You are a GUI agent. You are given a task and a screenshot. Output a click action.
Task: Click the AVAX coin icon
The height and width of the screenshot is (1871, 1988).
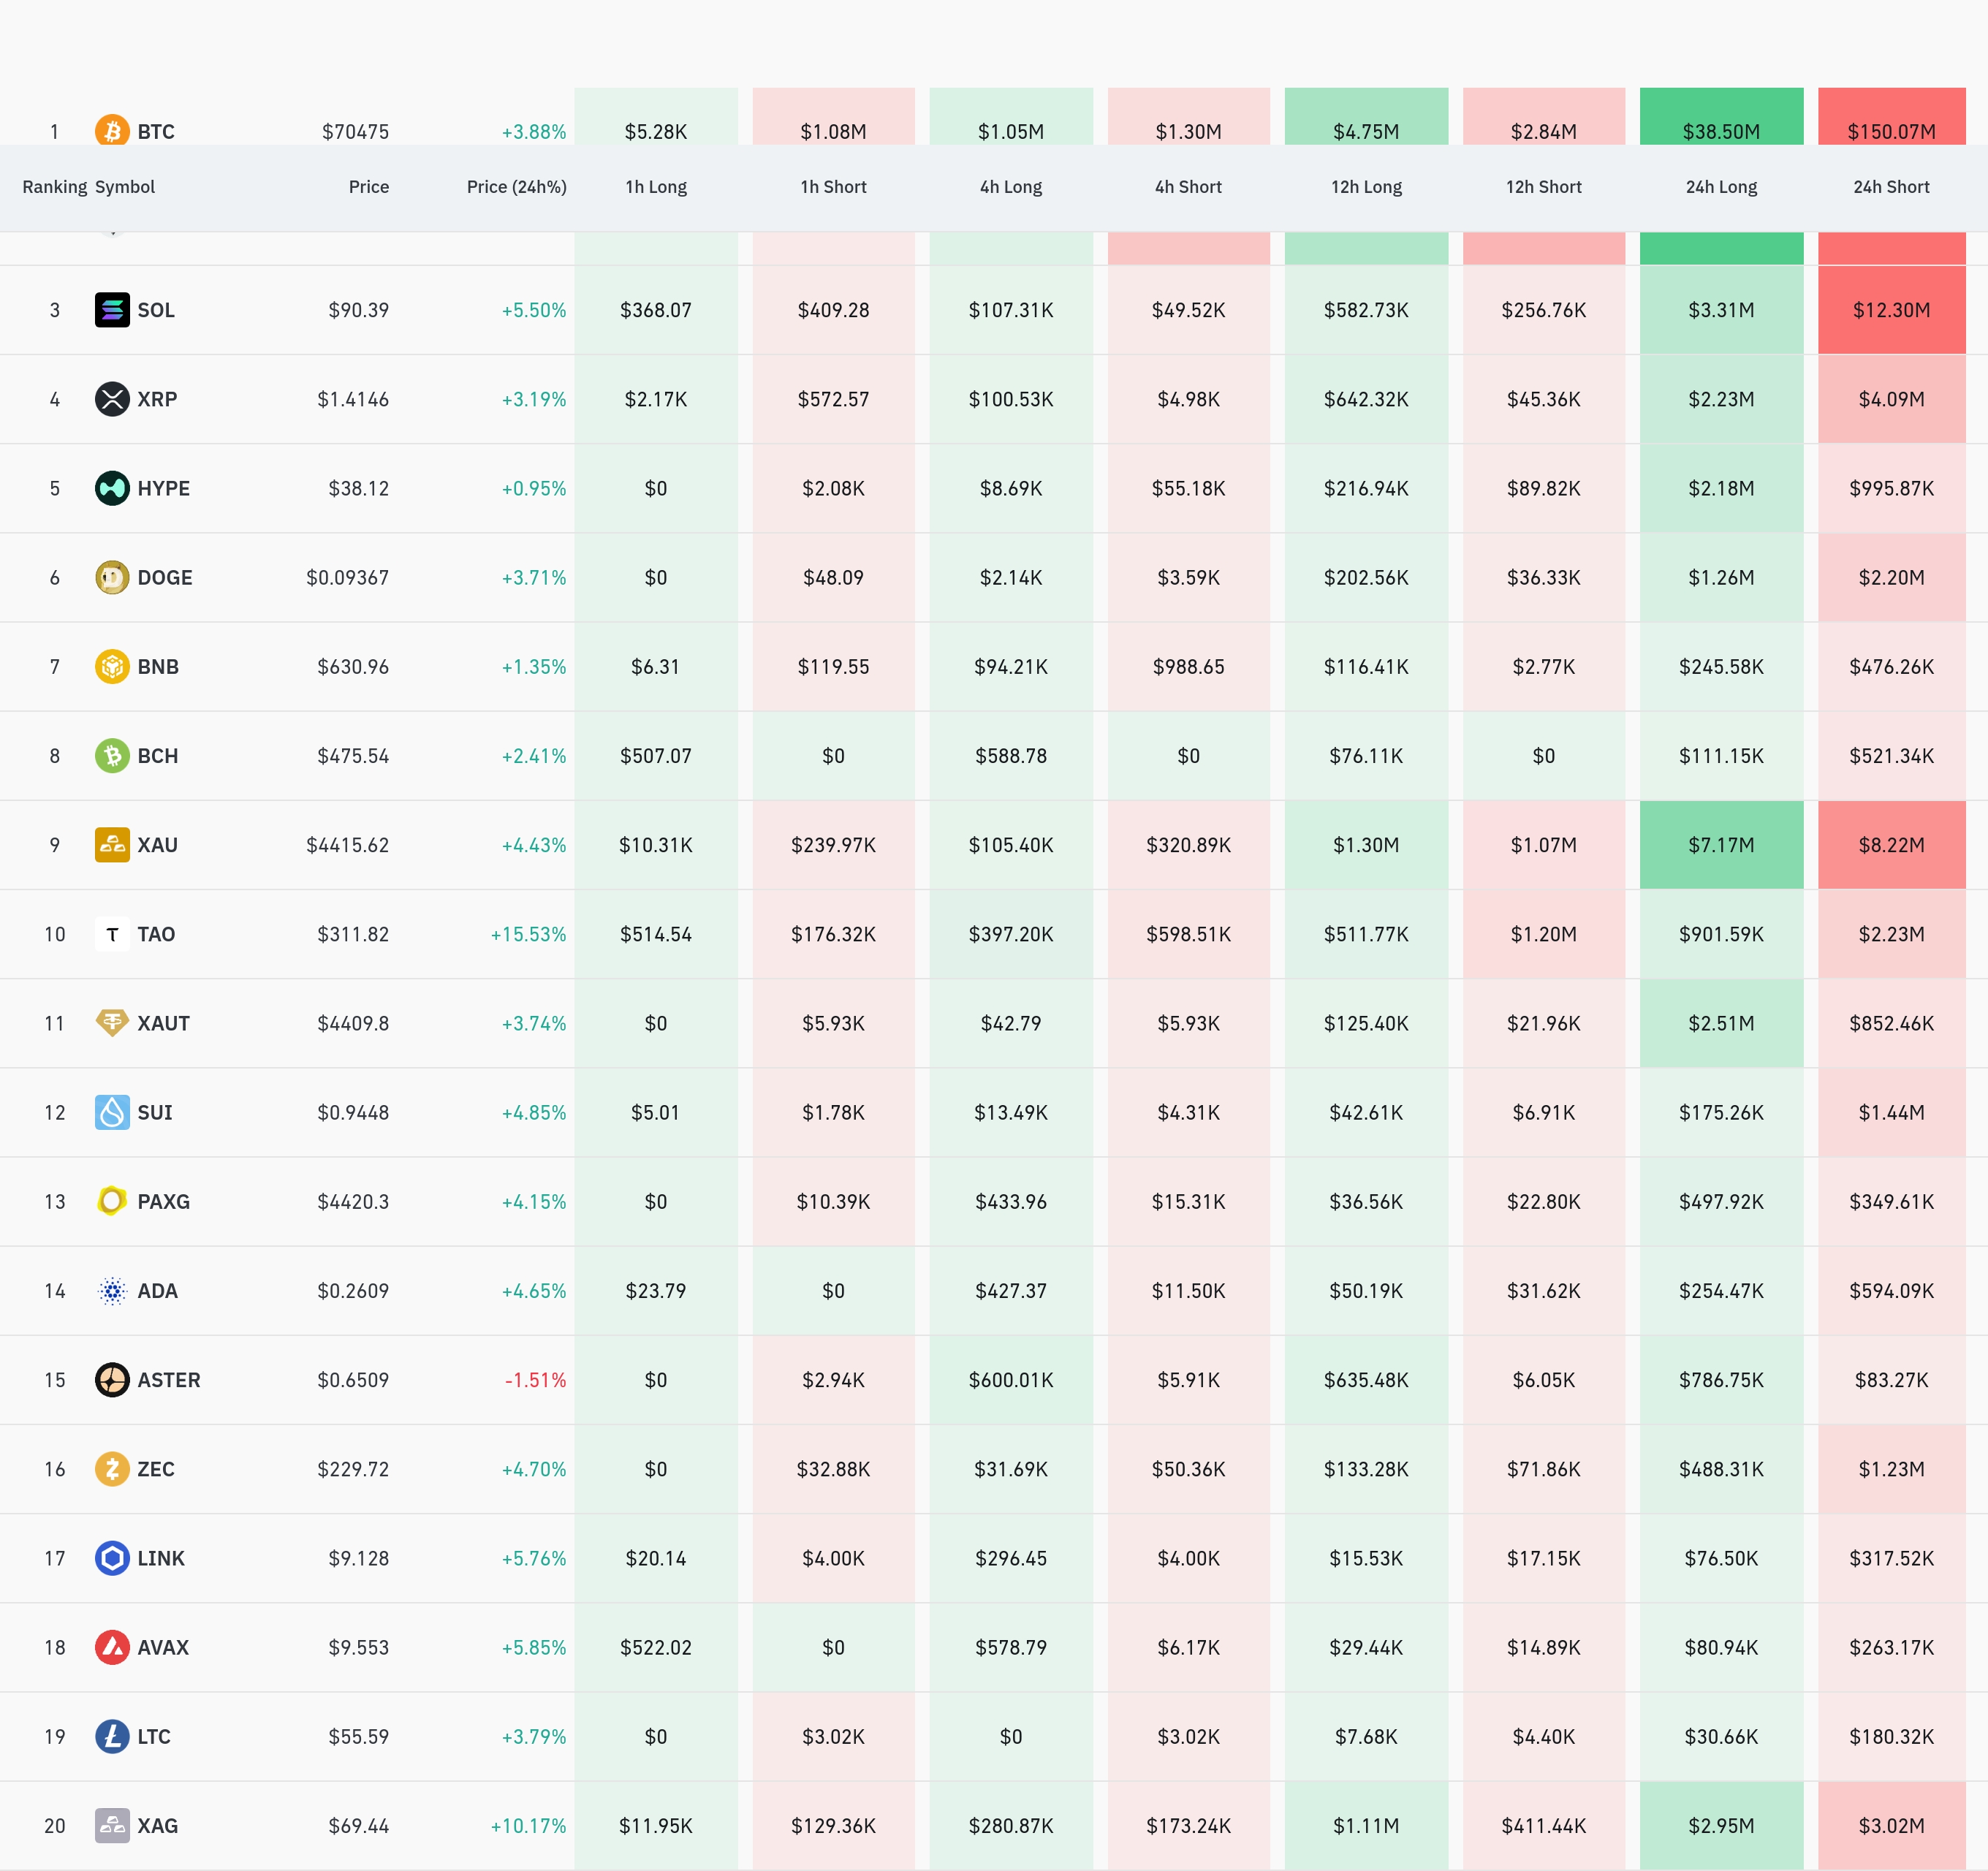click(x=112, y=1647)
